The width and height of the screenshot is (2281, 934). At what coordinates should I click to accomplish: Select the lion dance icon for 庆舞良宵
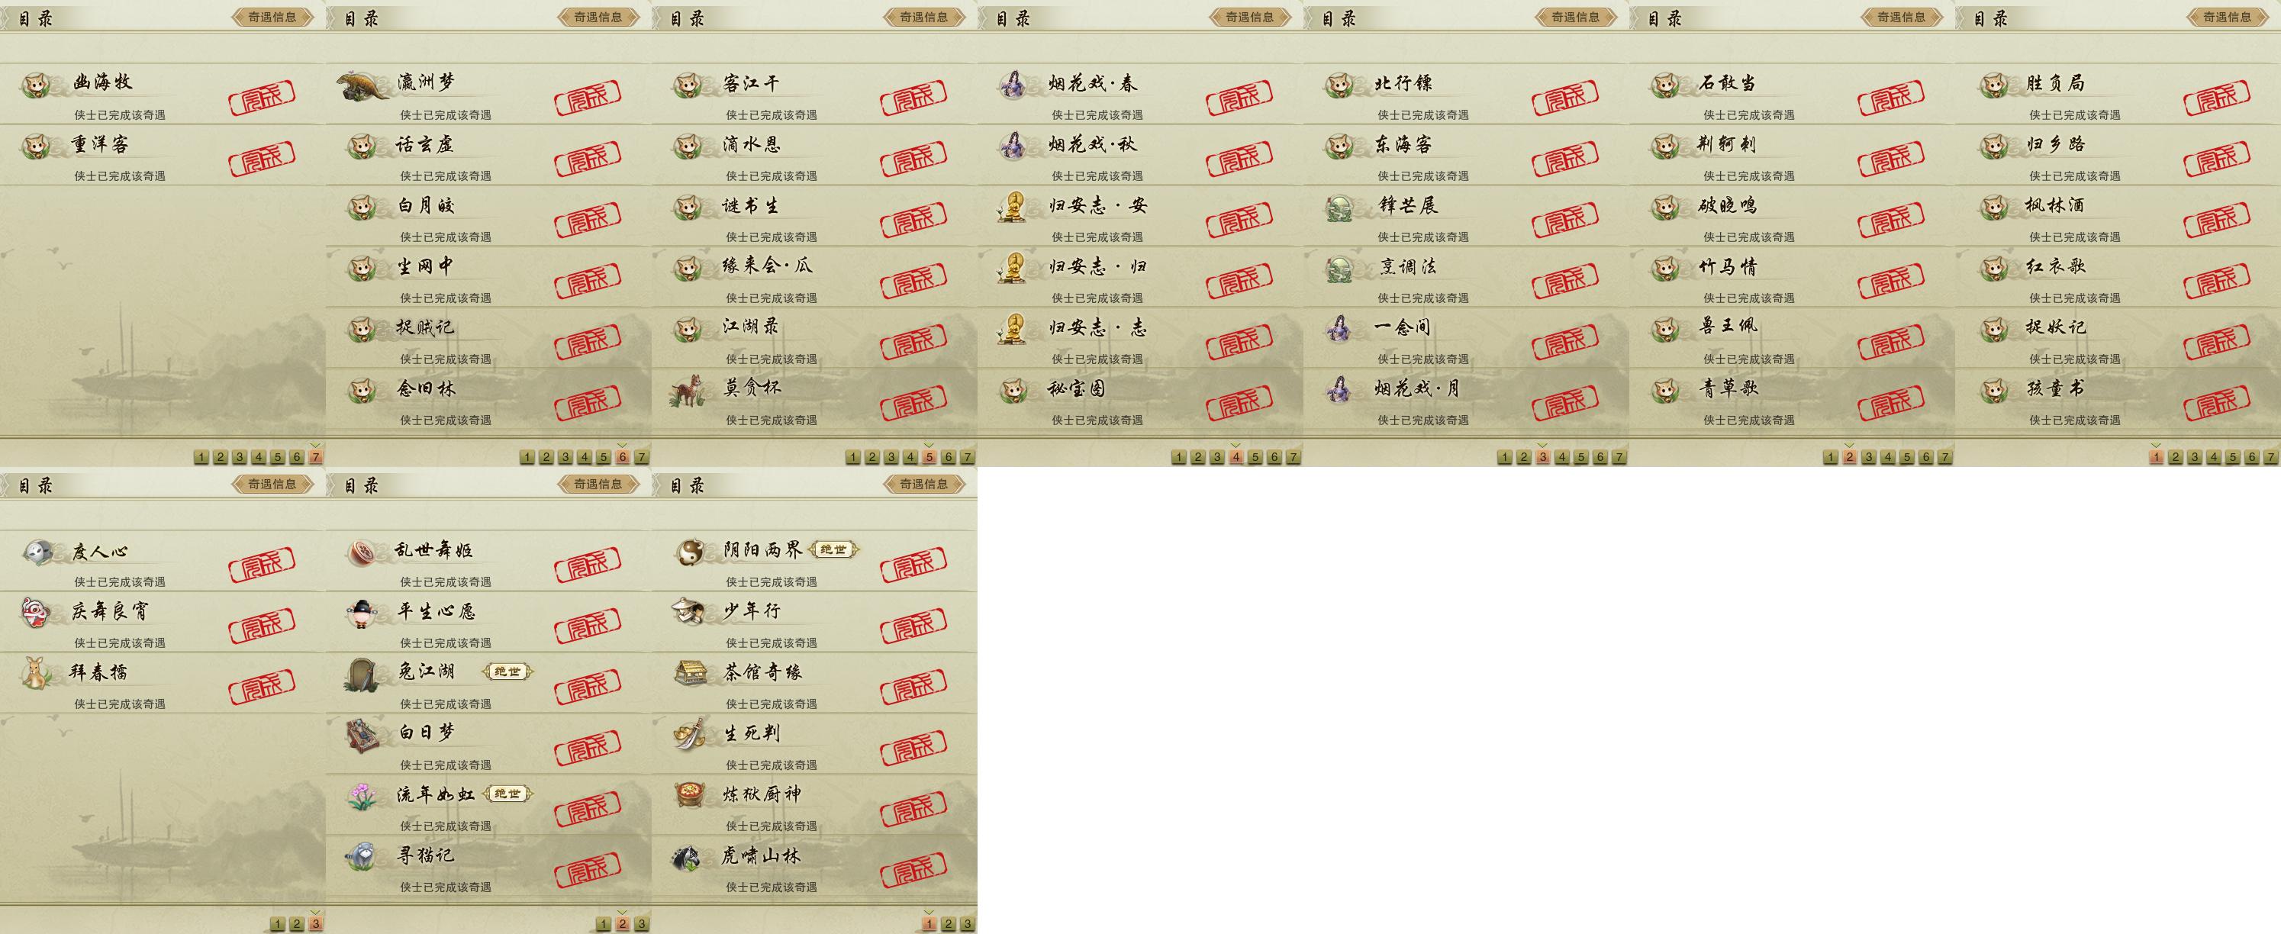click(37, 612)
